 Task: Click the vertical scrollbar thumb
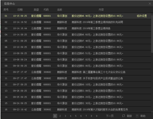click(152, 34)
